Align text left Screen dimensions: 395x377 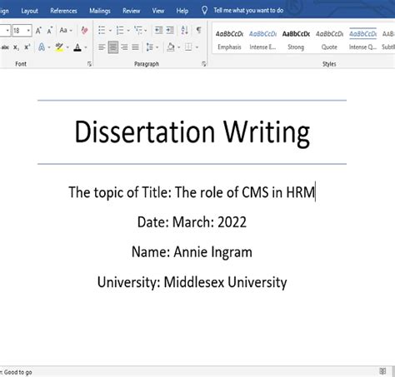pos(102,47)
